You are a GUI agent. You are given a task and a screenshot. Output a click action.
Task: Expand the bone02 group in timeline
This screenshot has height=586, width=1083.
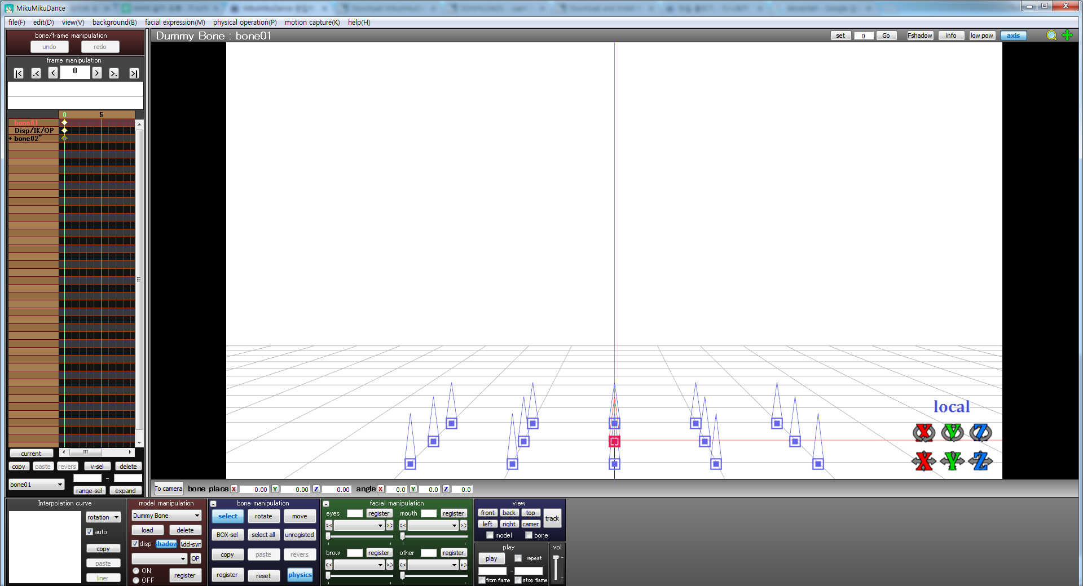10,139
